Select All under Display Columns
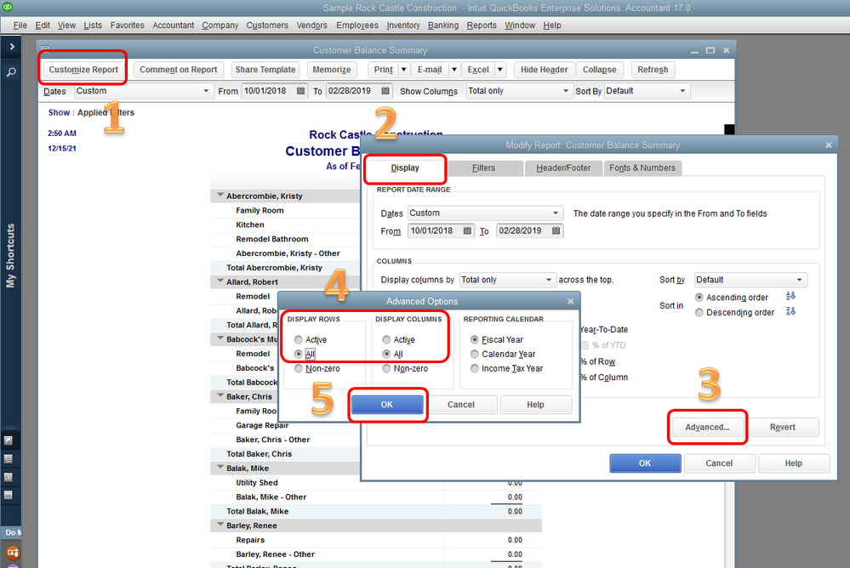 pos(386,354)
